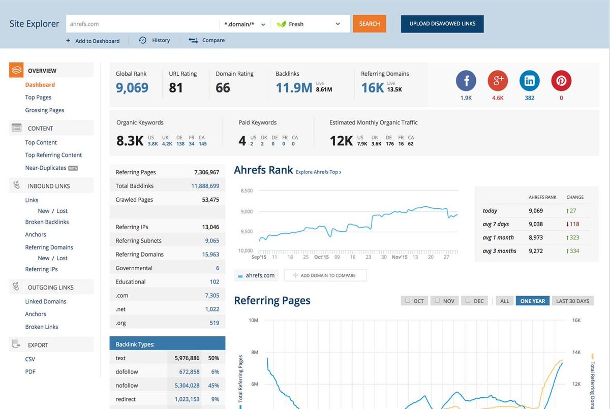Open Top Referring Content in sidebar
Image resolution: width=610 pixels, height=409 pixels.
tap(53, 155)
